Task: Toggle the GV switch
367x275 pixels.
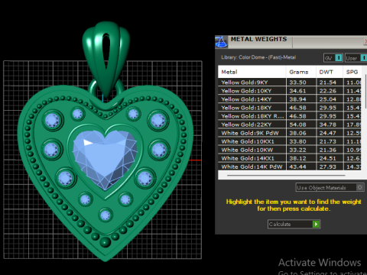Action: click(333, 58)
